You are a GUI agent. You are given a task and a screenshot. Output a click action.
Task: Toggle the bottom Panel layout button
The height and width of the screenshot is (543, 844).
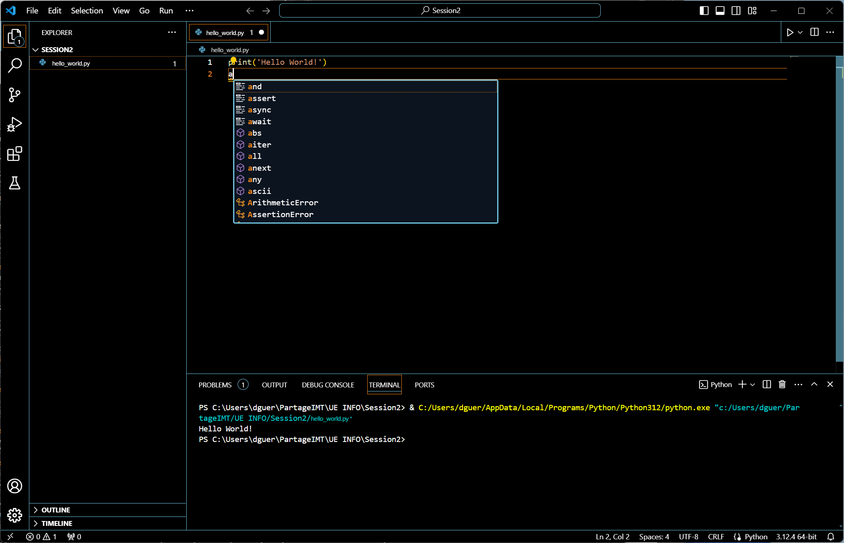[x=720, y=11]
